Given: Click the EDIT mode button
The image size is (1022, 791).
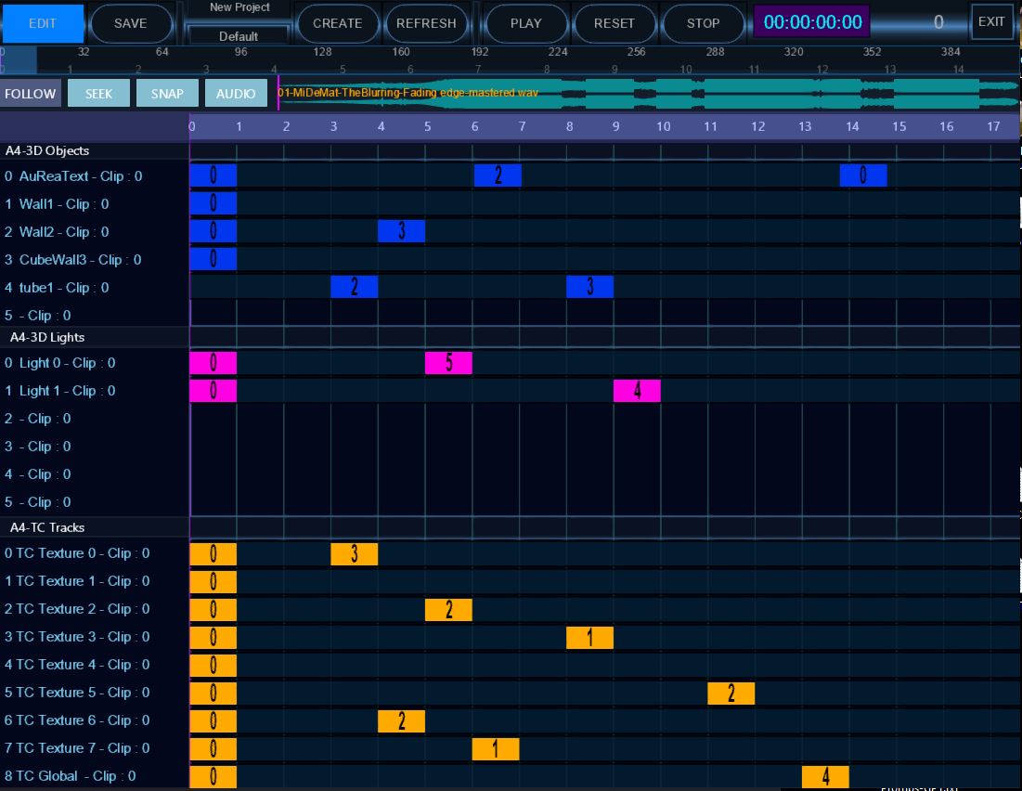Looking at the screenshot, I should click(x=43, y=23).
